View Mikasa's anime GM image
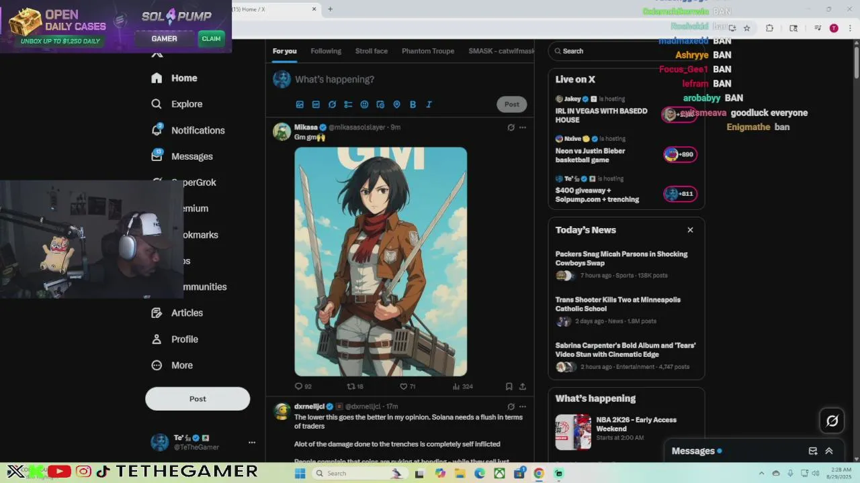 [x=380, y=262]
